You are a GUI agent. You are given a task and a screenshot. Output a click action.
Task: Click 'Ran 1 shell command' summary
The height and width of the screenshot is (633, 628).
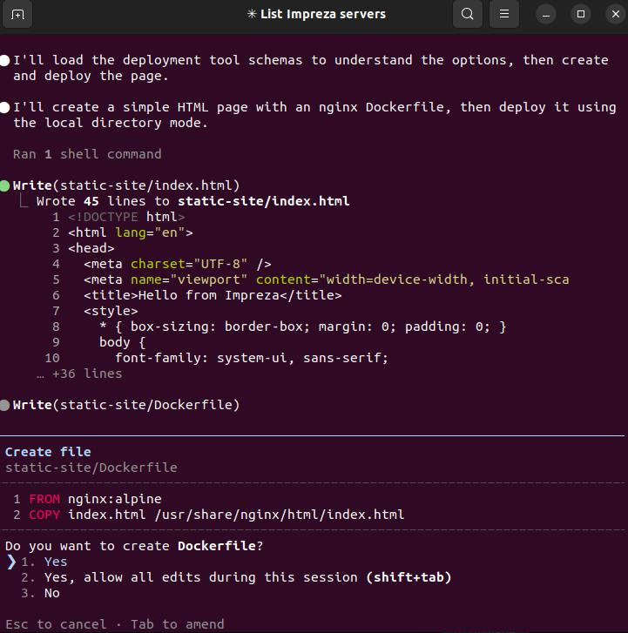point(87,154)
